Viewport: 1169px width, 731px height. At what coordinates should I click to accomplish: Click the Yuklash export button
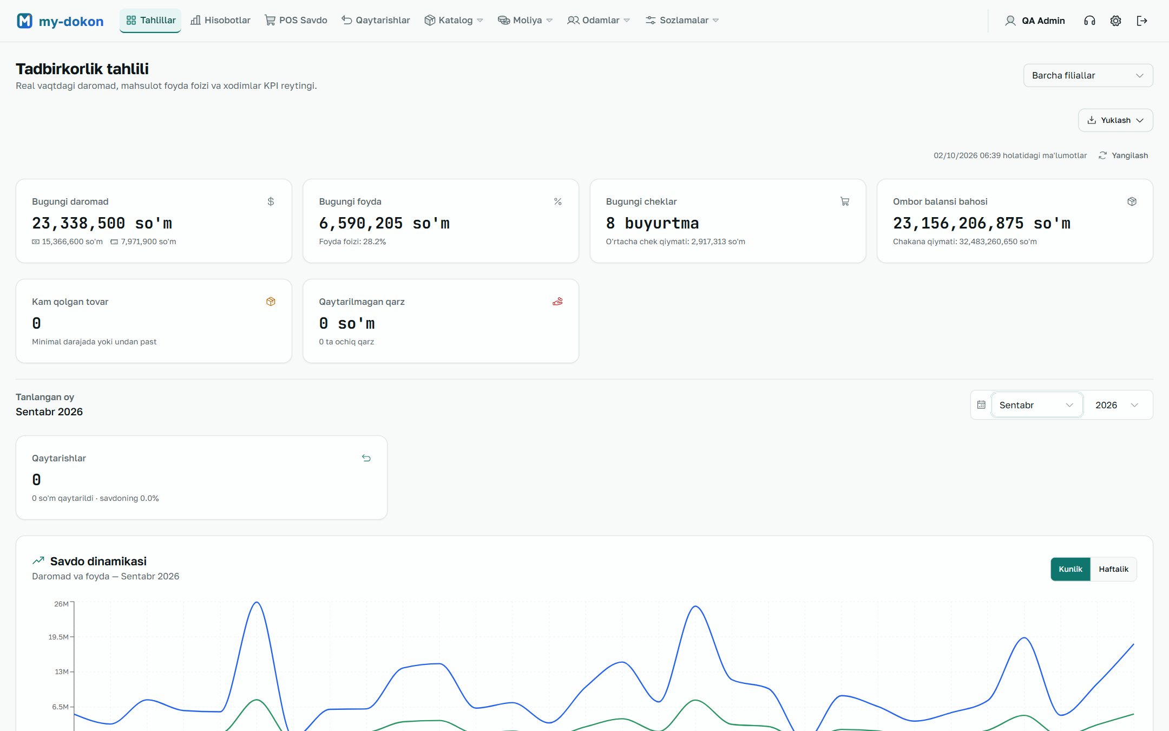tap(1115, 120)
